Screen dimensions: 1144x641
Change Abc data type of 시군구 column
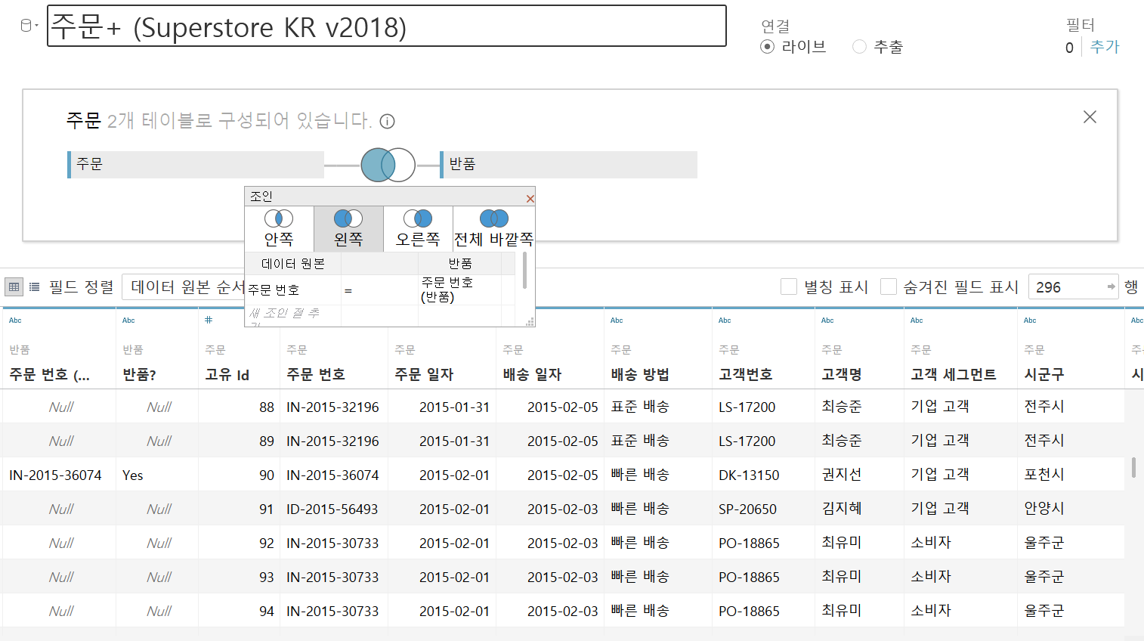(1030, 320)
